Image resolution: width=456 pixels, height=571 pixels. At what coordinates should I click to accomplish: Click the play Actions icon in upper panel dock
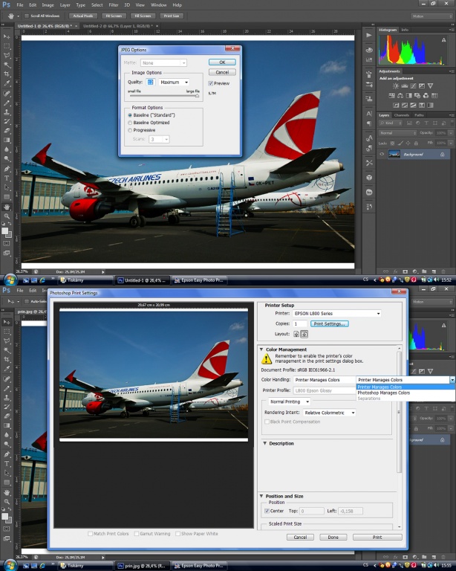(x=369, y=36)
